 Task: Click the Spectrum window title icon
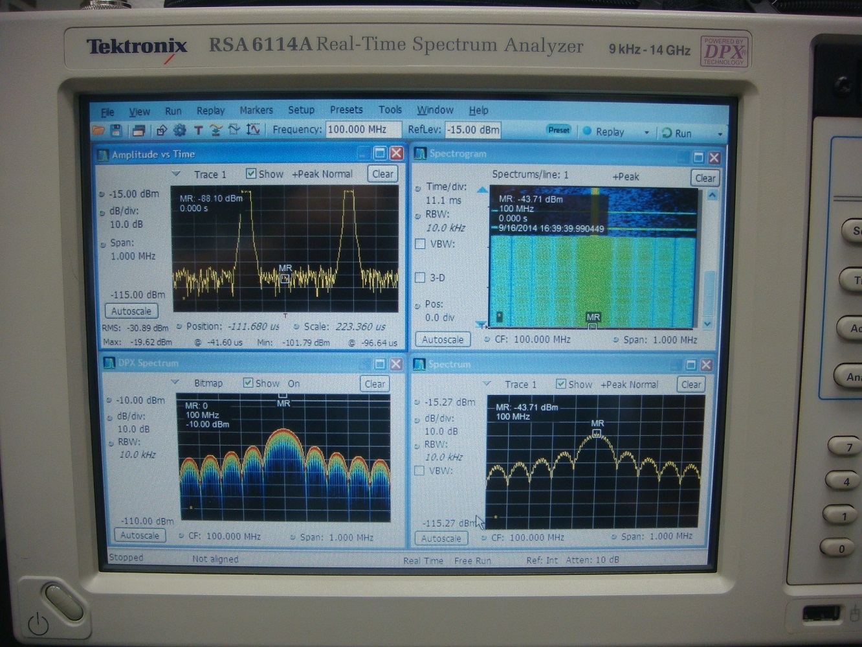(419, 364)
